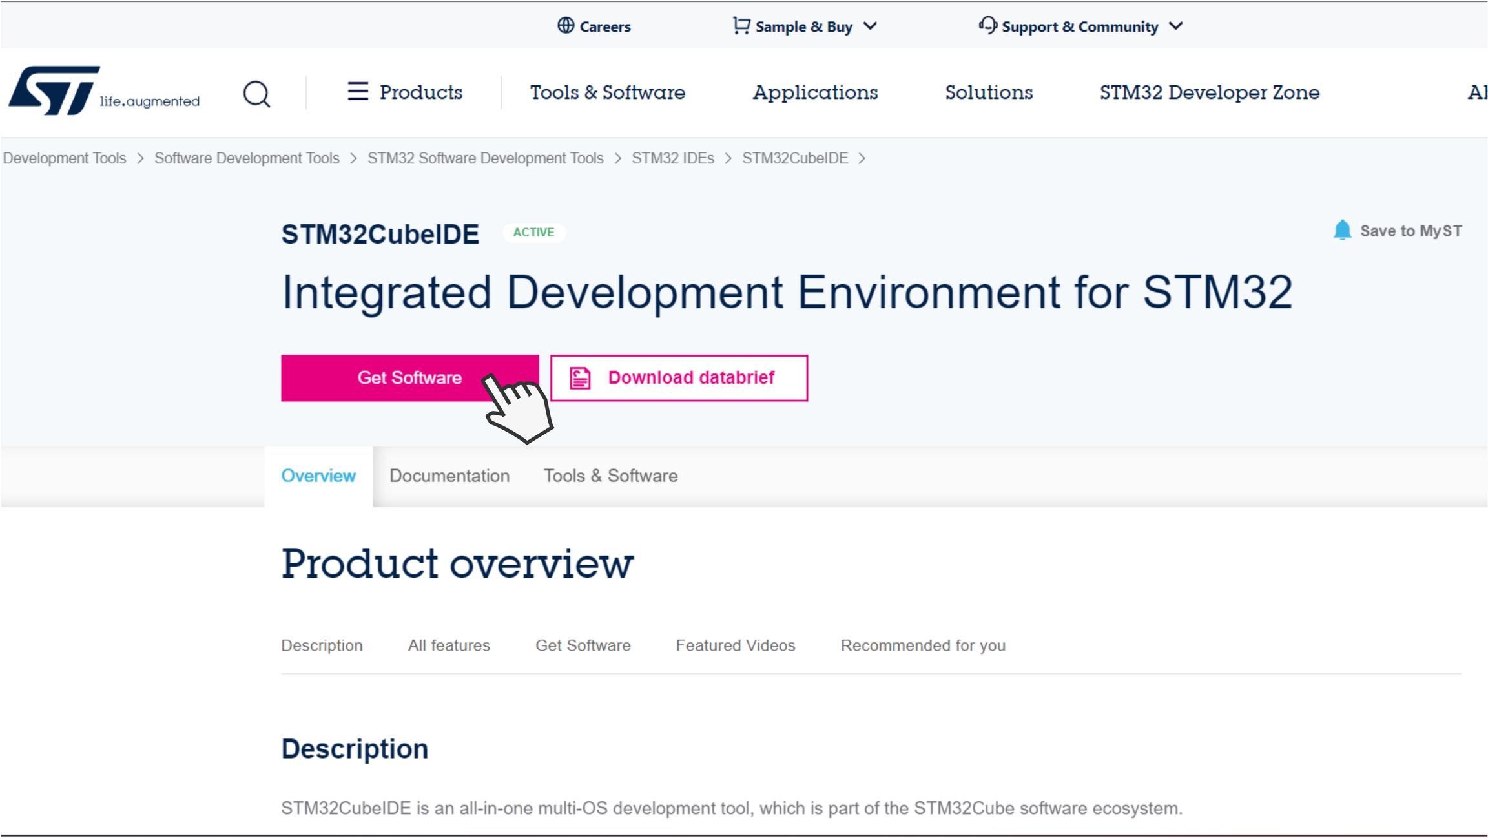1488x838 pixels.
Task: Expand the Sample & Buy dropdown arrow
Action: click(x=871, y=26)
